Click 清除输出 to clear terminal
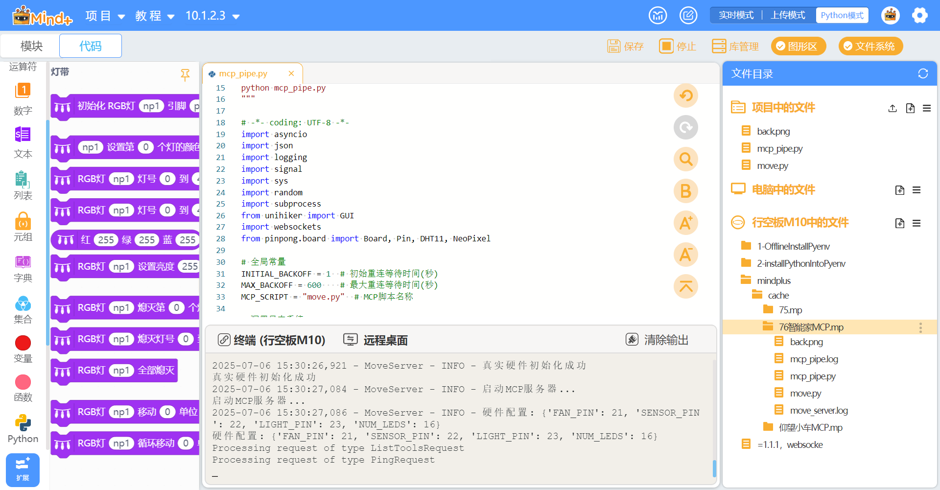Image resolution: width=940 pixels, height=490 pixels. (x=657, y=340)
